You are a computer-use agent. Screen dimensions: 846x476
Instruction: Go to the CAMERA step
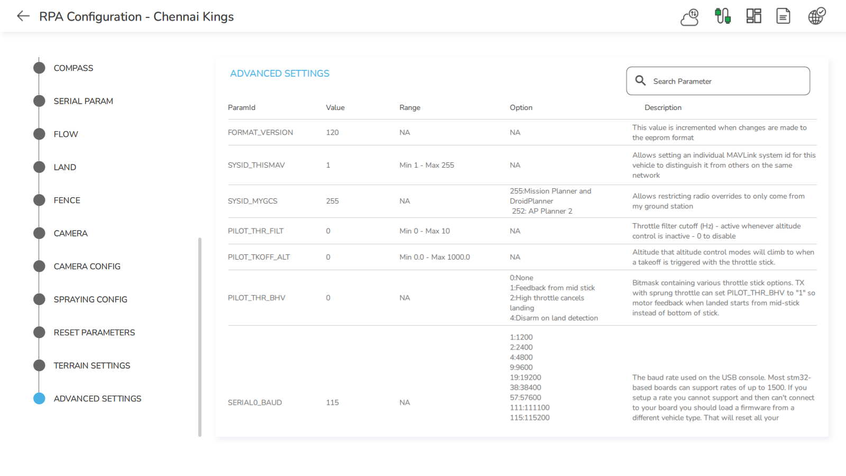click(70, 233)
